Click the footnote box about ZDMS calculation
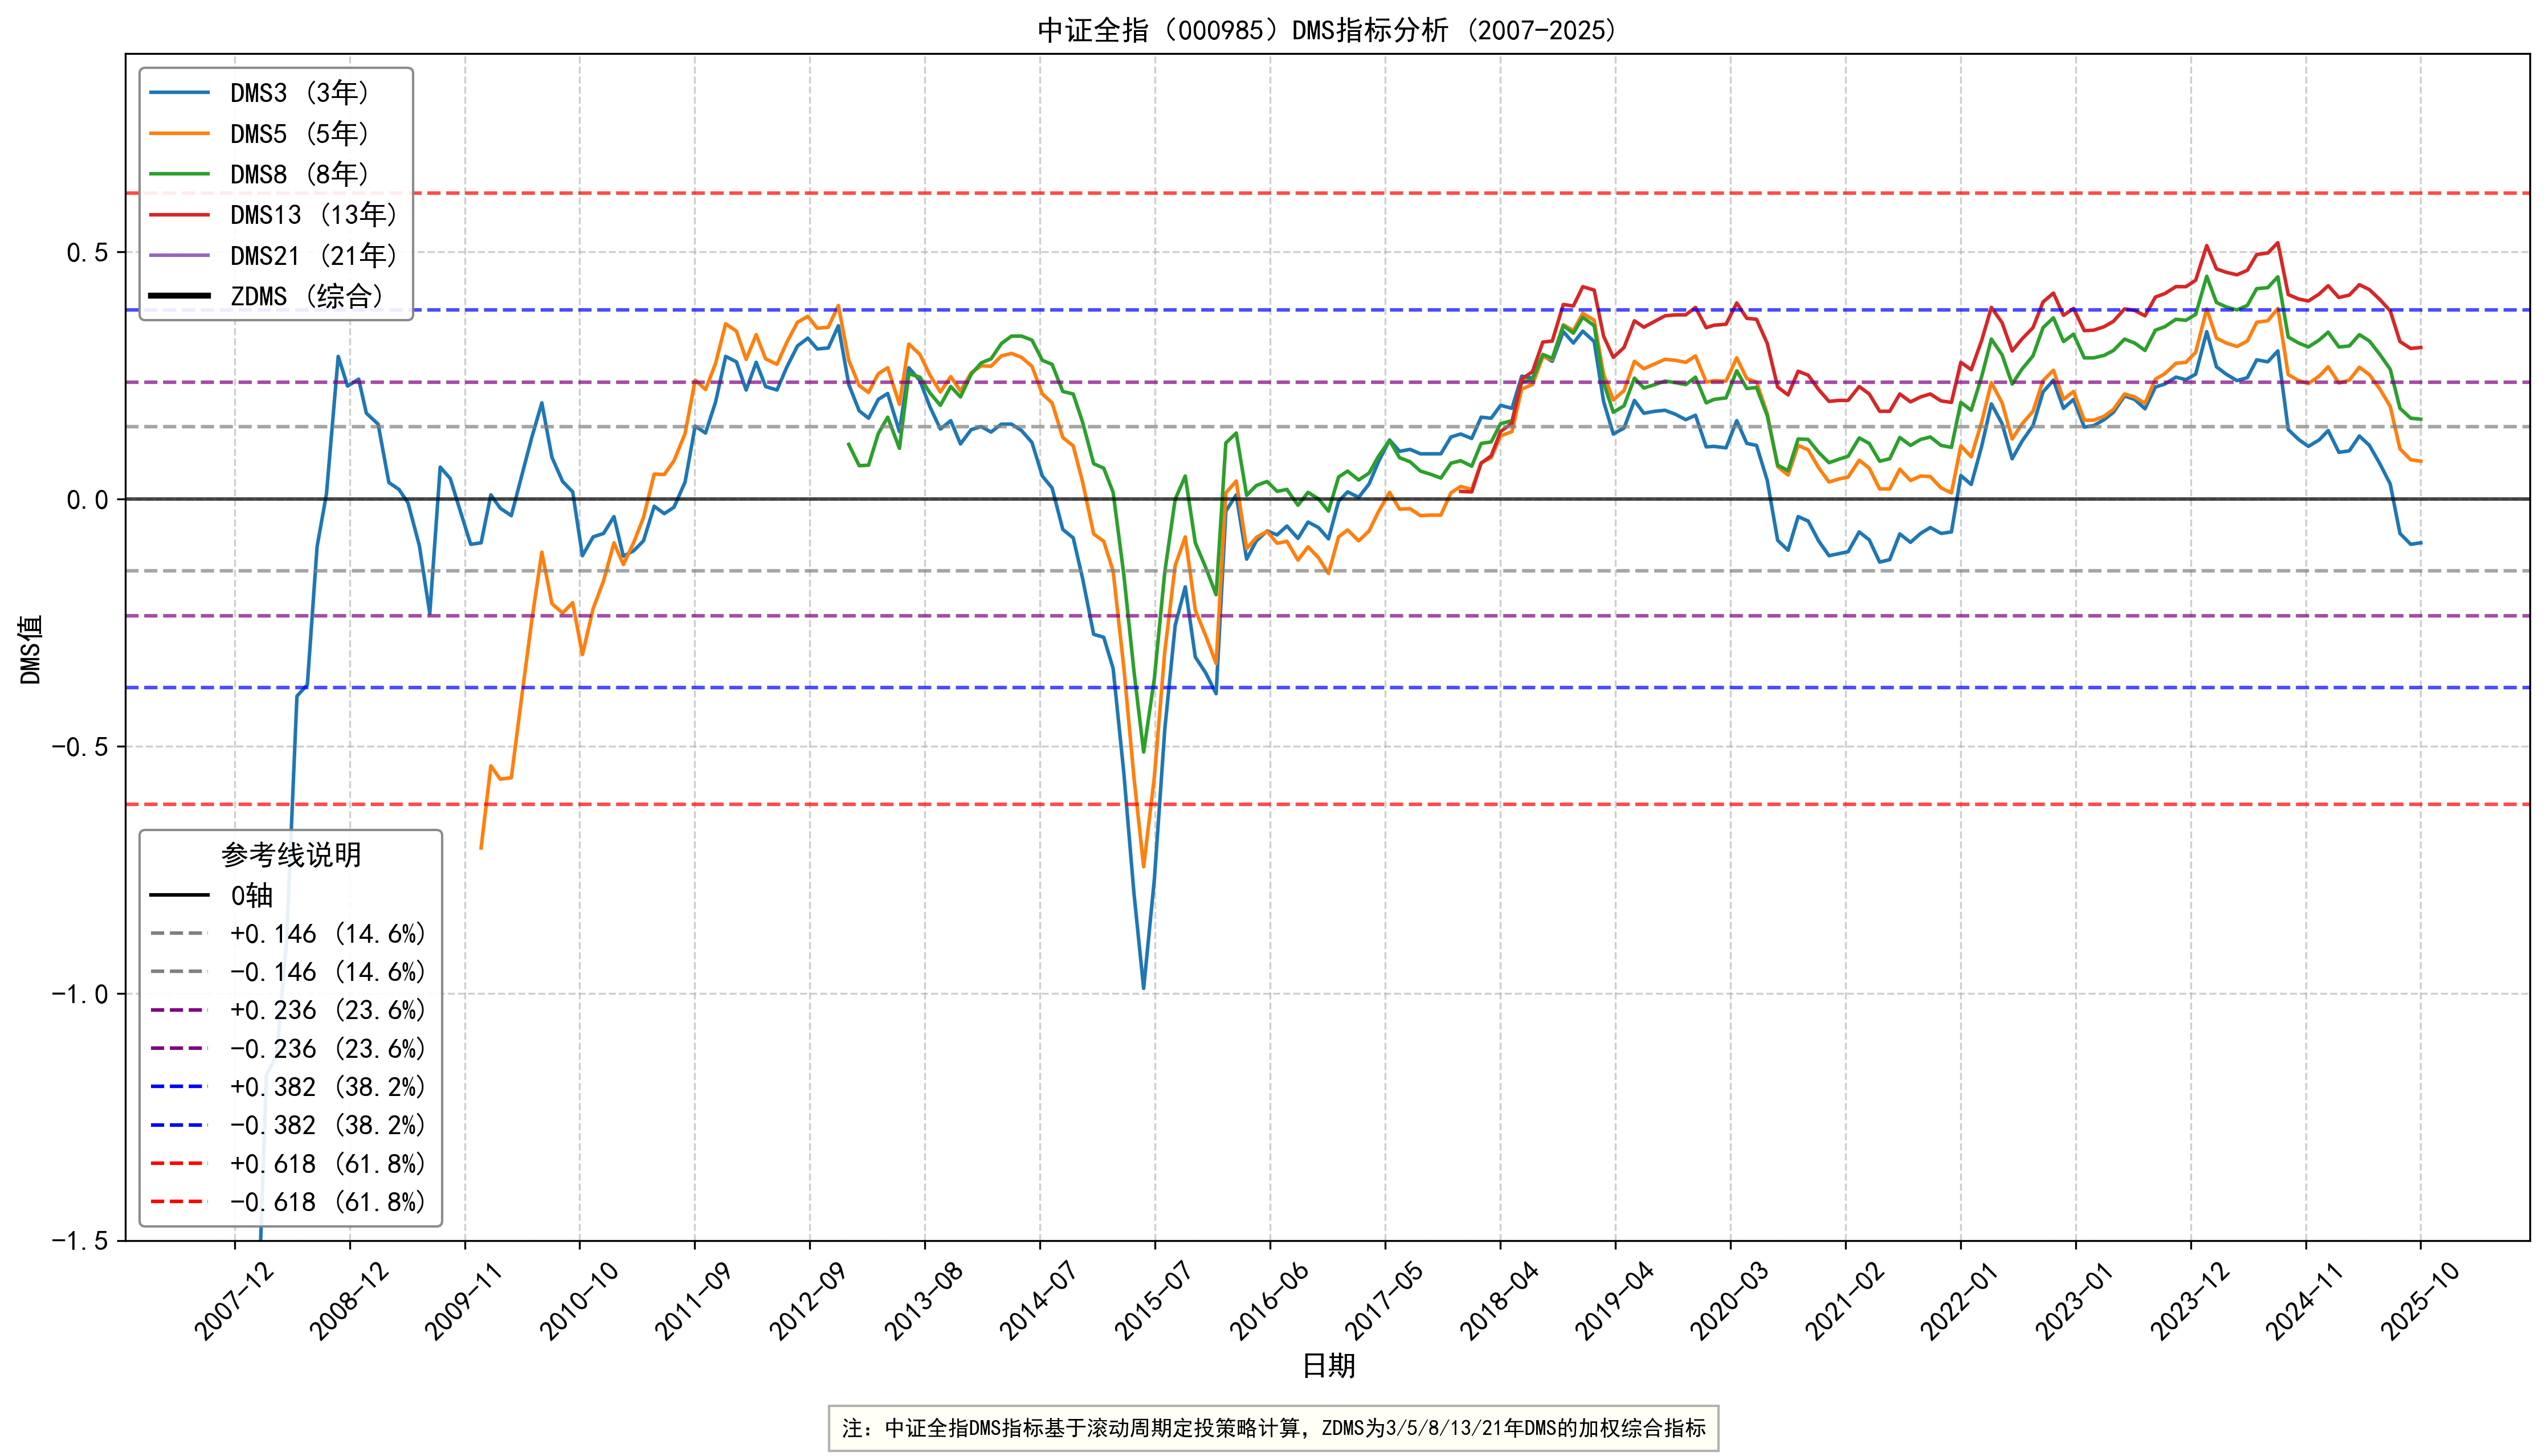Viewport: 2547px width, 1456px height. pos(1273,1428)
